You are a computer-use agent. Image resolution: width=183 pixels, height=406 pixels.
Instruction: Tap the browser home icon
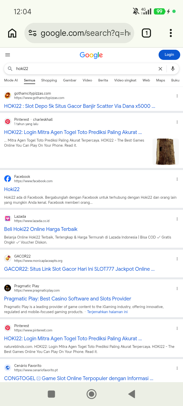[12, 33]
